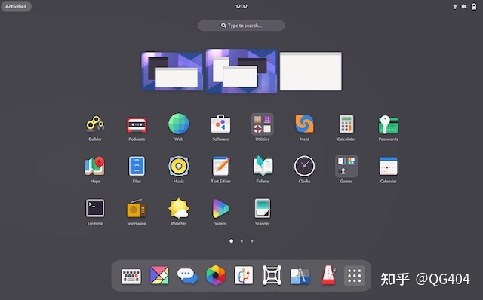The image size is (483, 300).
Task: Open the Maps app
Action: [95, 166]
